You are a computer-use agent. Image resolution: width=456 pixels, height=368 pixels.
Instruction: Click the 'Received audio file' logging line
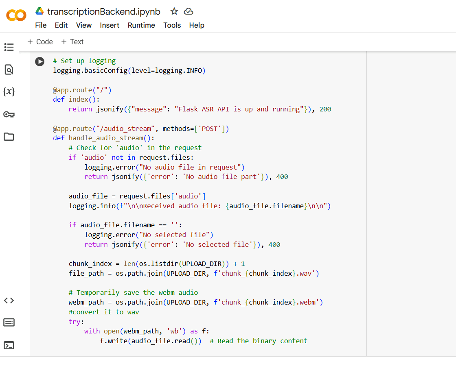200,206
